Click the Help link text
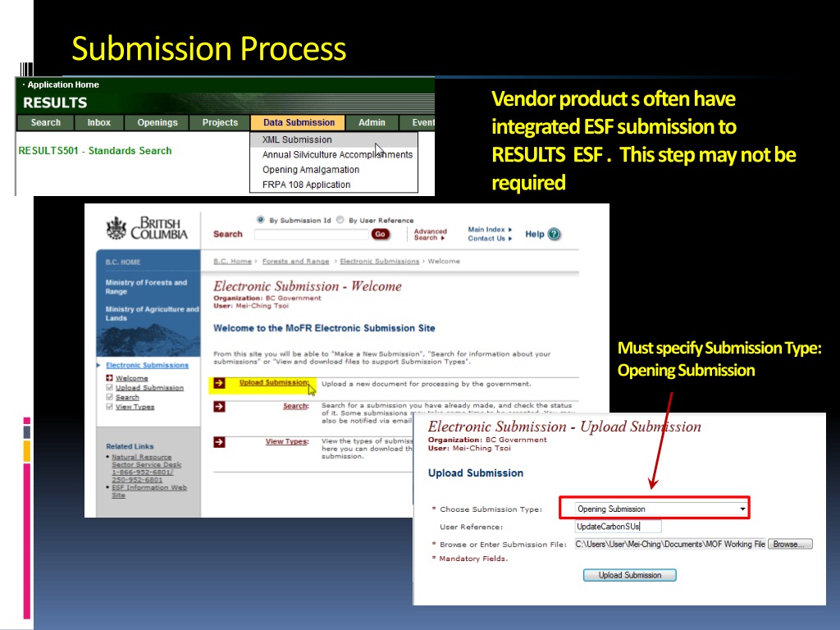Image resolution: width=840 pixels, height=630 pixels. 535,234
